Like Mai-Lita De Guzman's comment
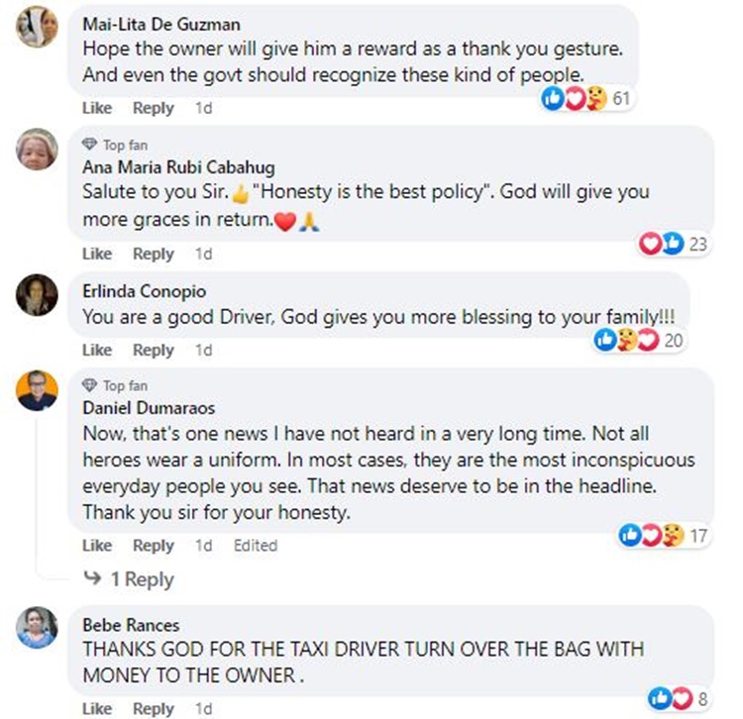 (x=97, y=108)
